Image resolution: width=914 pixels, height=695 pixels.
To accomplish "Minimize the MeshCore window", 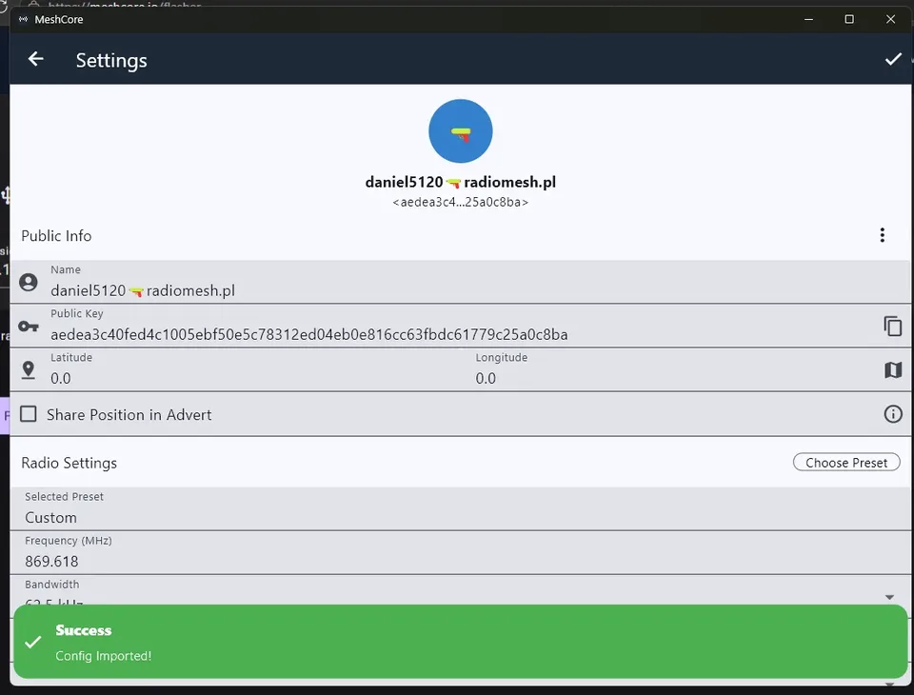I will click(x=808, y=19).
